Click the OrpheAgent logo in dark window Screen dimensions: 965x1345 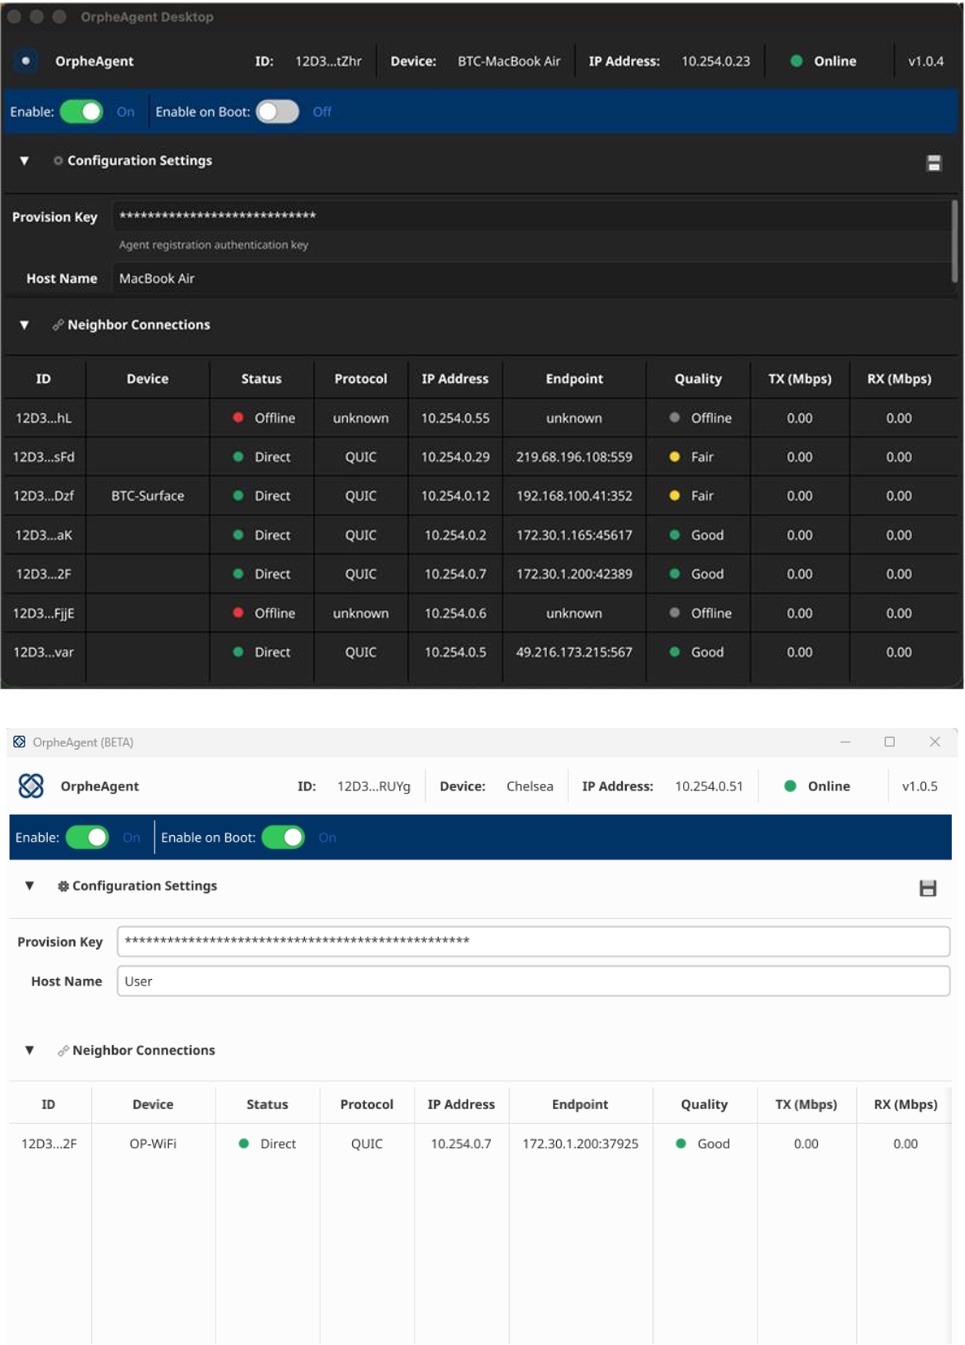pyautogui.click(x=26, y=61)
